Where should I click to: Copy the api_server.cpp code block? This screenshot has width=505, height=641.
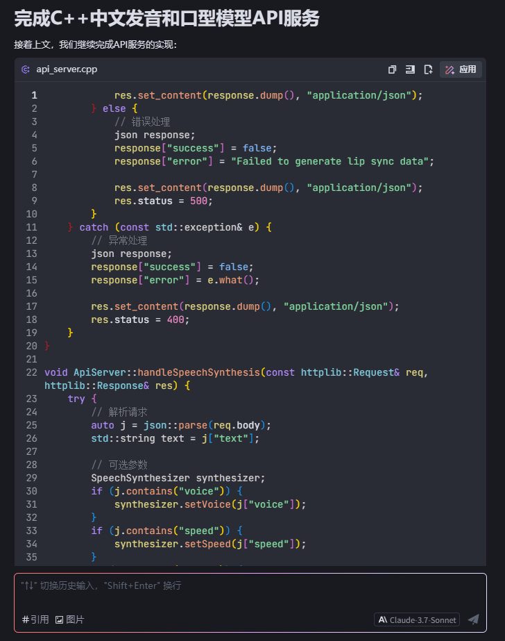[392, 69]
